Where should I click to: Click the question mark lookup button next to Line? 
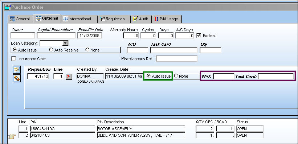(x=69, y=77)
